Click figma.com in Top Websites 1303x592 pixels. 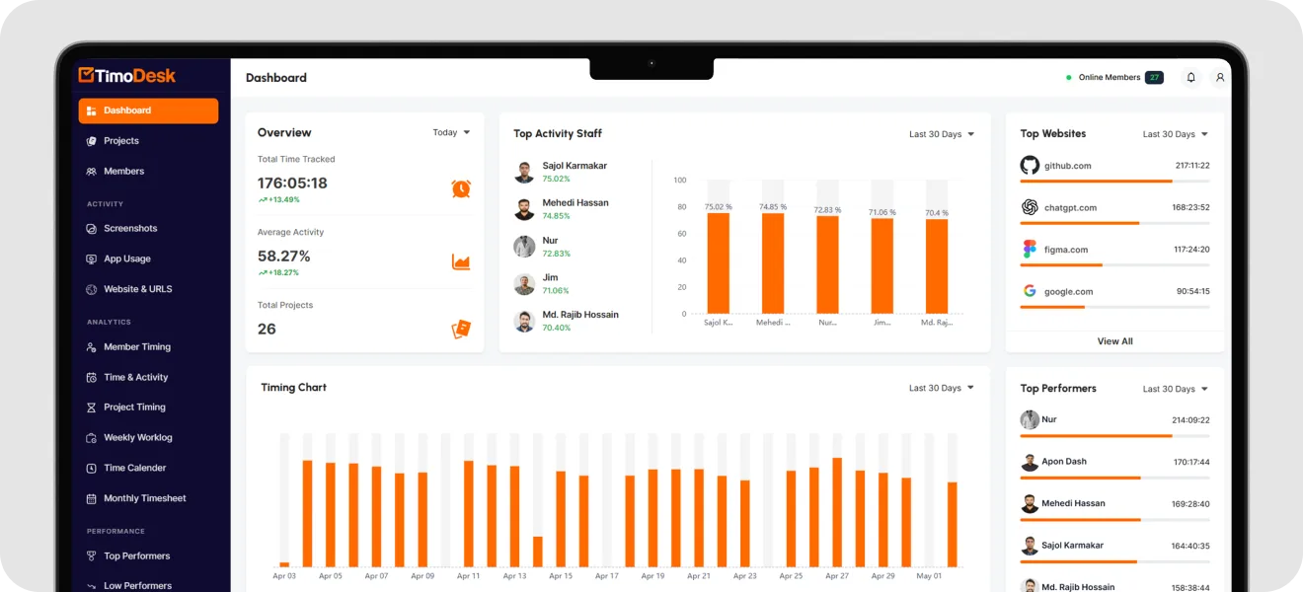1066,250
